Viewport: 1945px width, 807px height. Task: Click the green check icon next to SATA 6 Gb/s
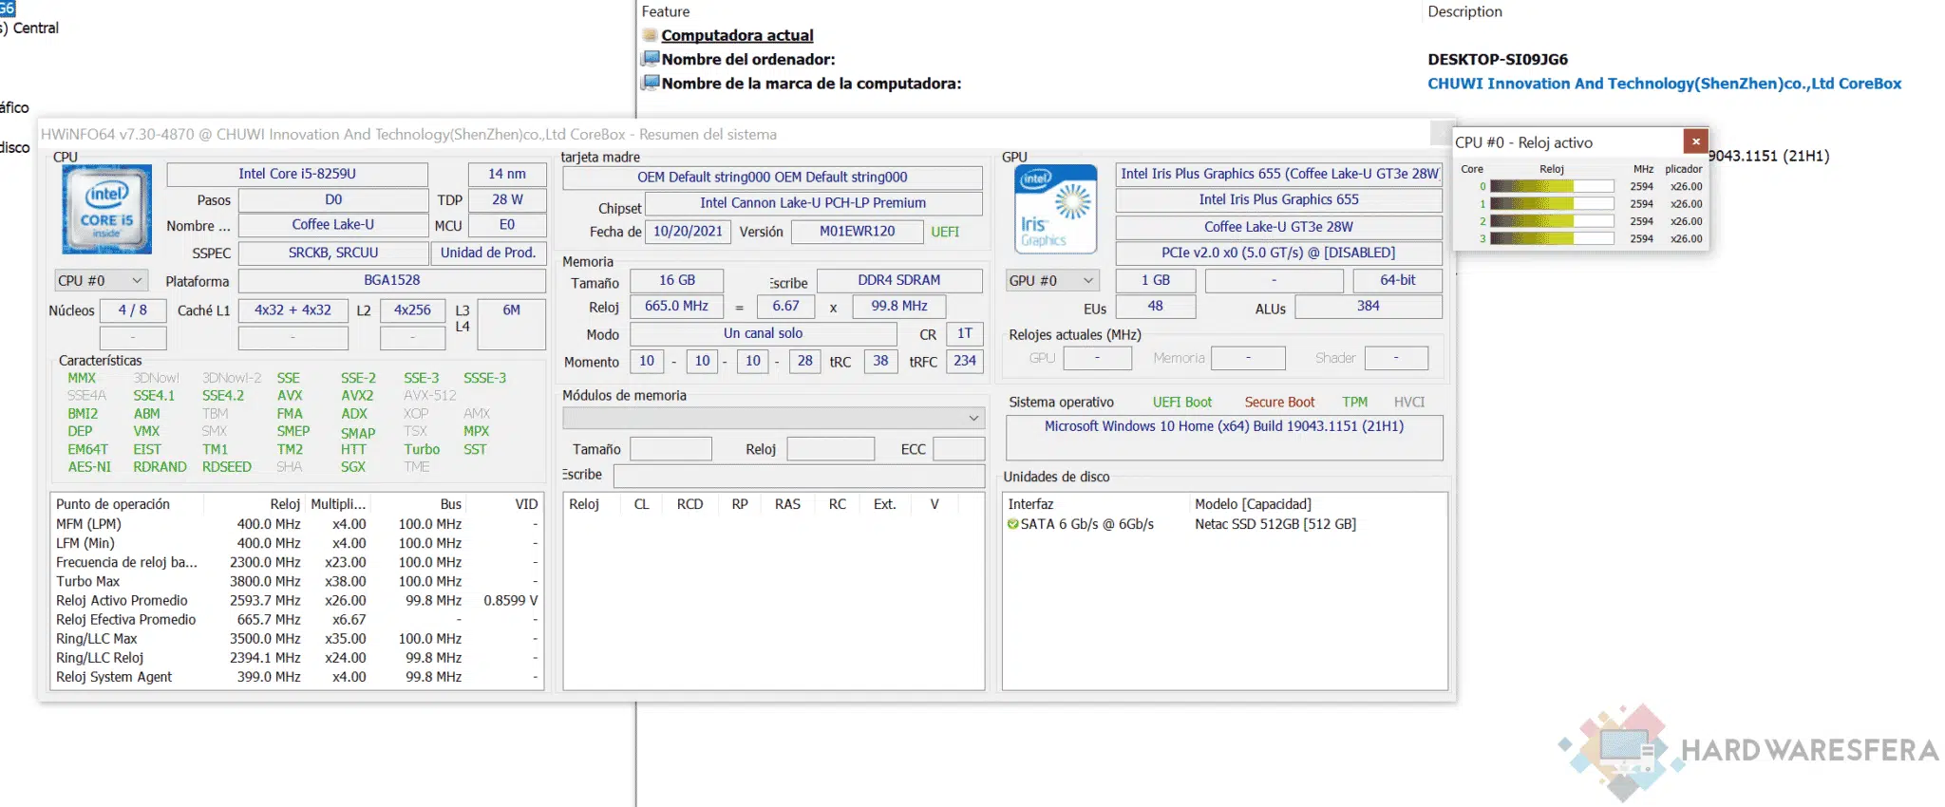point(1012,524)
